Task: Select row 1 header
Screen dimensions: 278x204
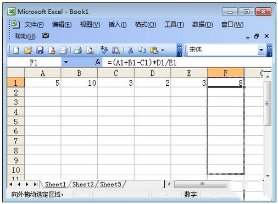Action: pyautogui.click(x=15, y=82)
